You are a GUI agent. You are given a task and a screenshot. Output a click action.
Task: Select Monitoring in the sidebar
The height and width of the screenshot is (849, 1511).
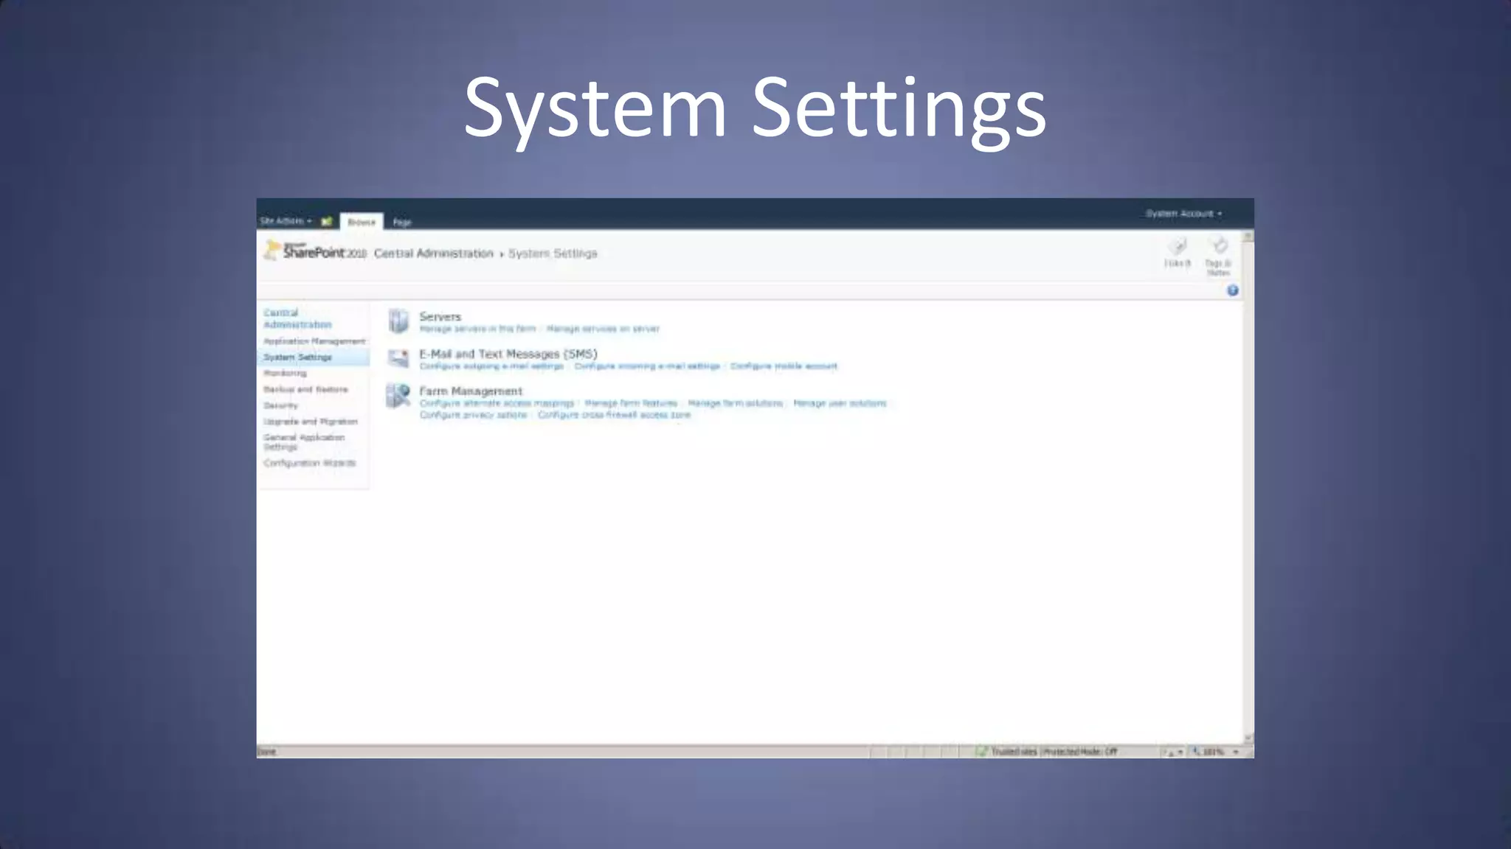285,374
